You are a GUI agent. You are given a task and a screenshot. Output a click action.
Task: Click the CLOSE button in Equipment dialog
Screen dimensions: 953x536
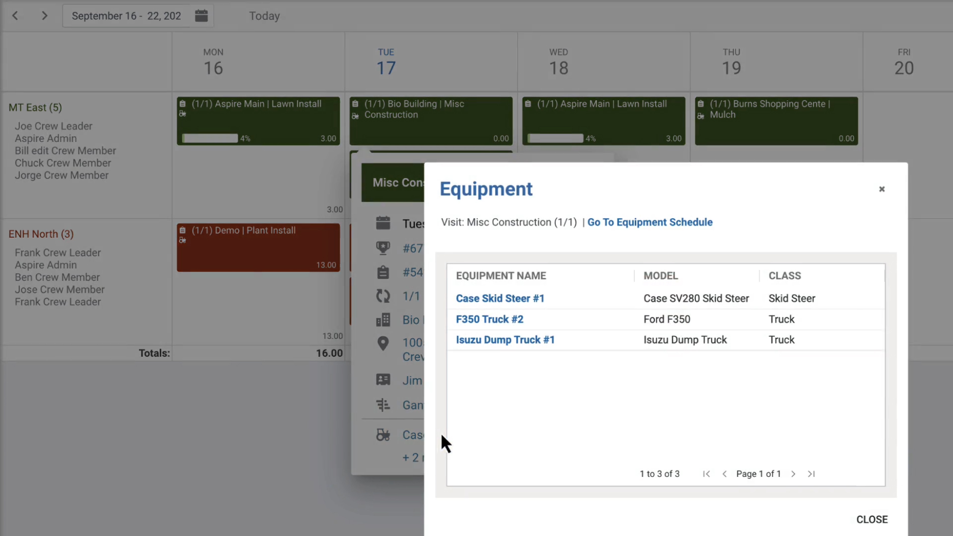[872, 519]
